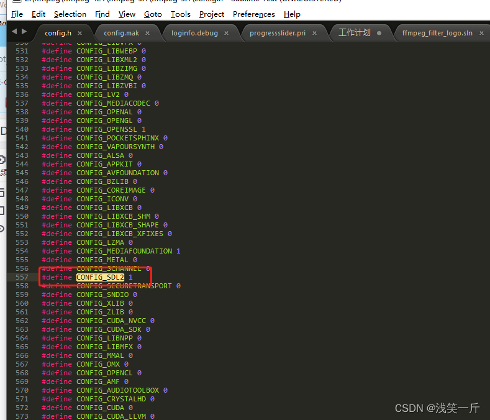Open the File menu
Viewport: 490px width, 420px height.
17,14
